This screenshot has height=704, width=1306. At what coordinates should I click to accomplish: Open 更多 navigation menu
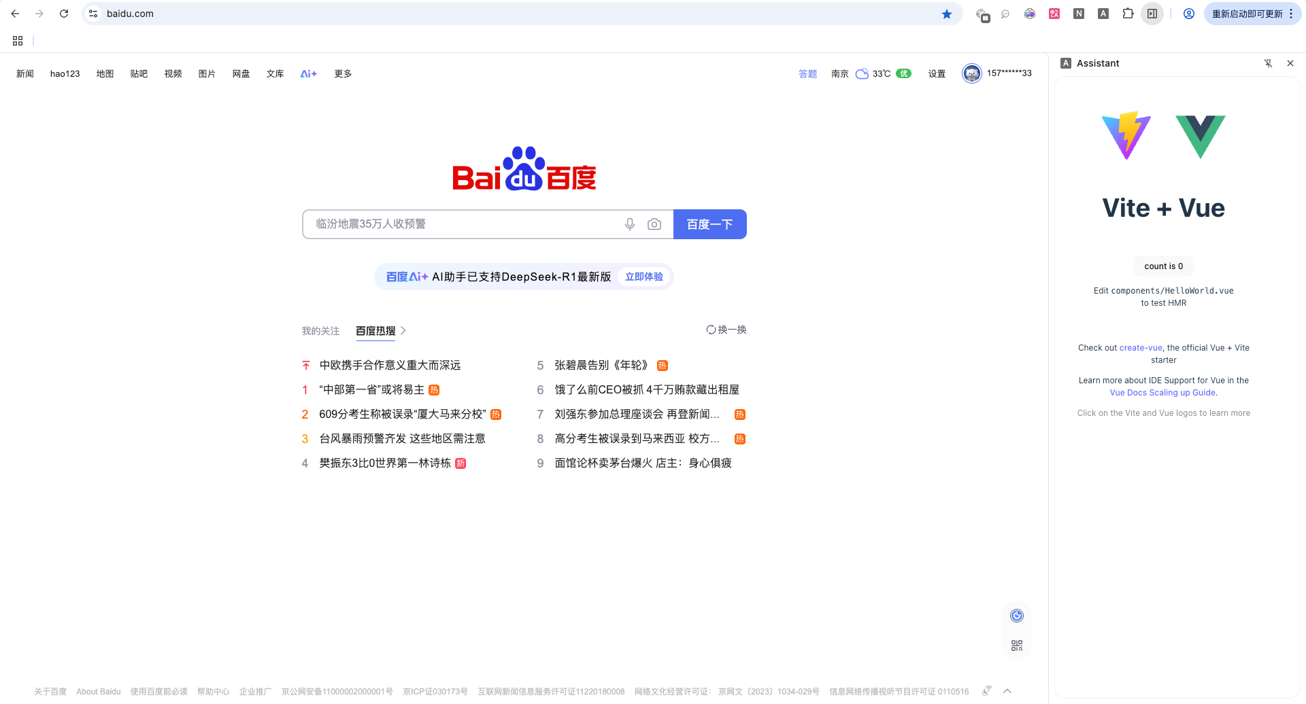pos(343,73)
